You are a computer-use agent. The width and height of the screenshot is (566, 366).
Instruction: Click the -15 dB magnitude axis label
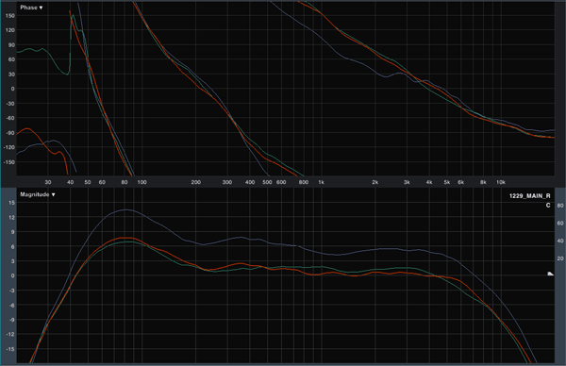pyautogui.click(x=10, y=349)
